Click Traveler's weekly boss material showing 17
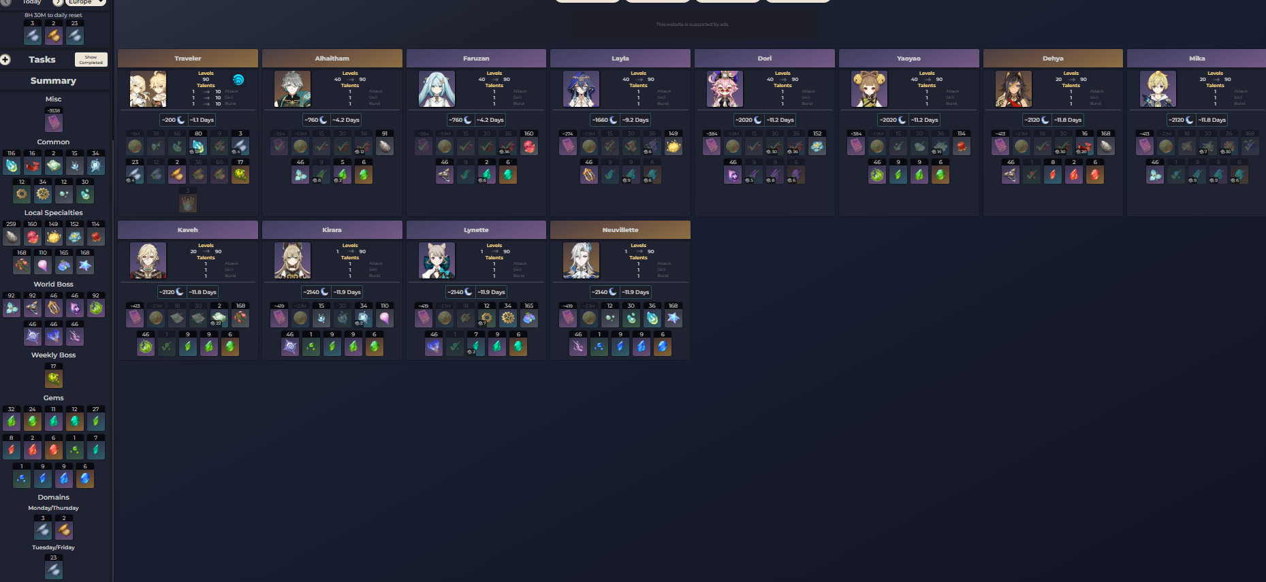This screenshot has width=1266, height=582. tap(240, 172)
